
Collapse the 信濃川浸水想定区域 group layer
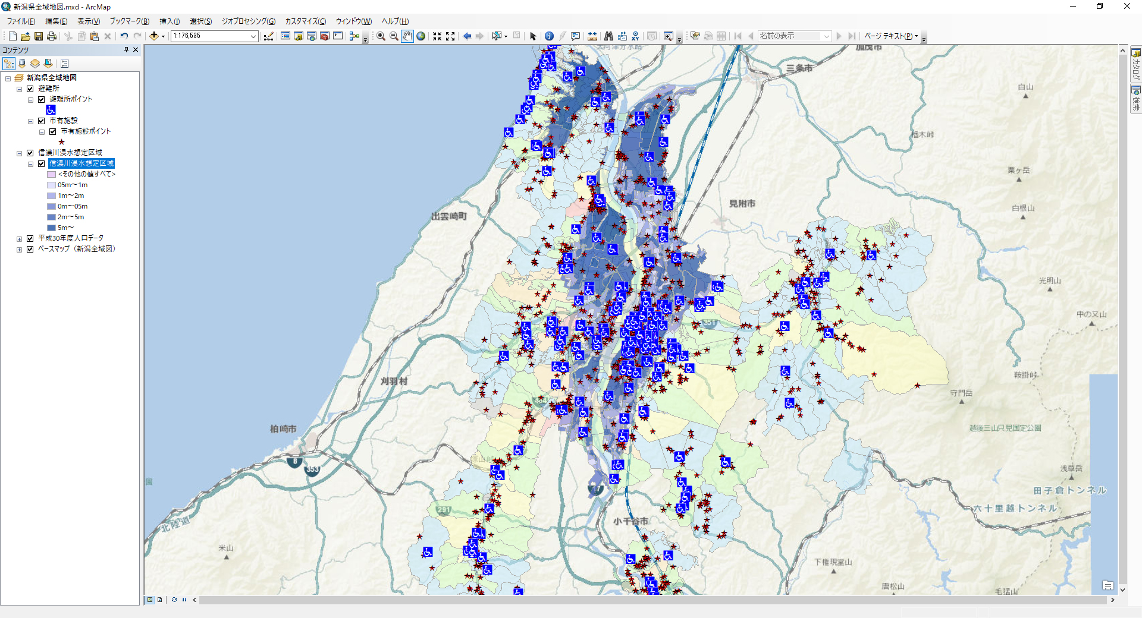pyautogui.click(x=19, y=153)
